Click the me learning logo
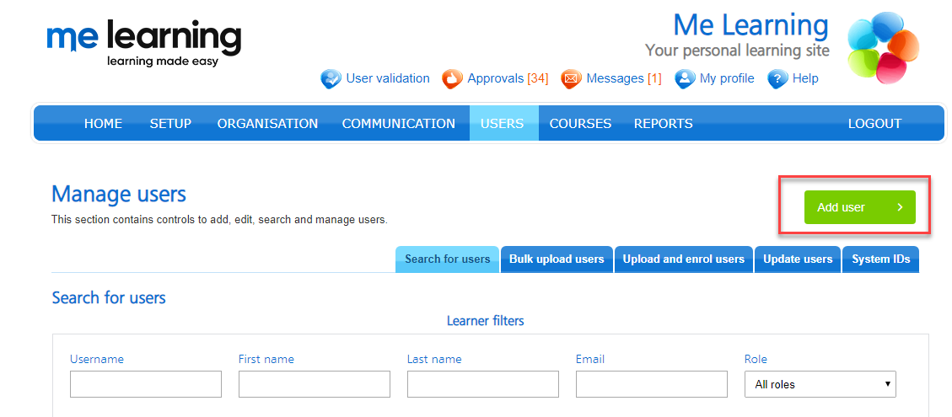 coord(144,45)
